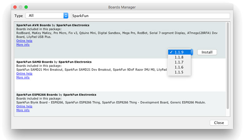245x140 pixels.
Task: Open More info link for SAMD Boards
Action: [23, 78]
